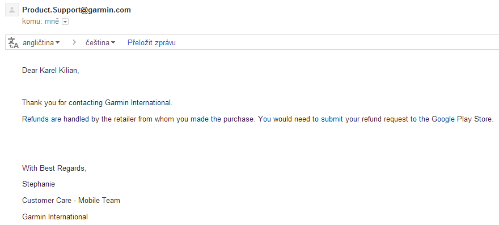Click the sender's avatar icon
The image size is (499, 225).
[12, 10]
